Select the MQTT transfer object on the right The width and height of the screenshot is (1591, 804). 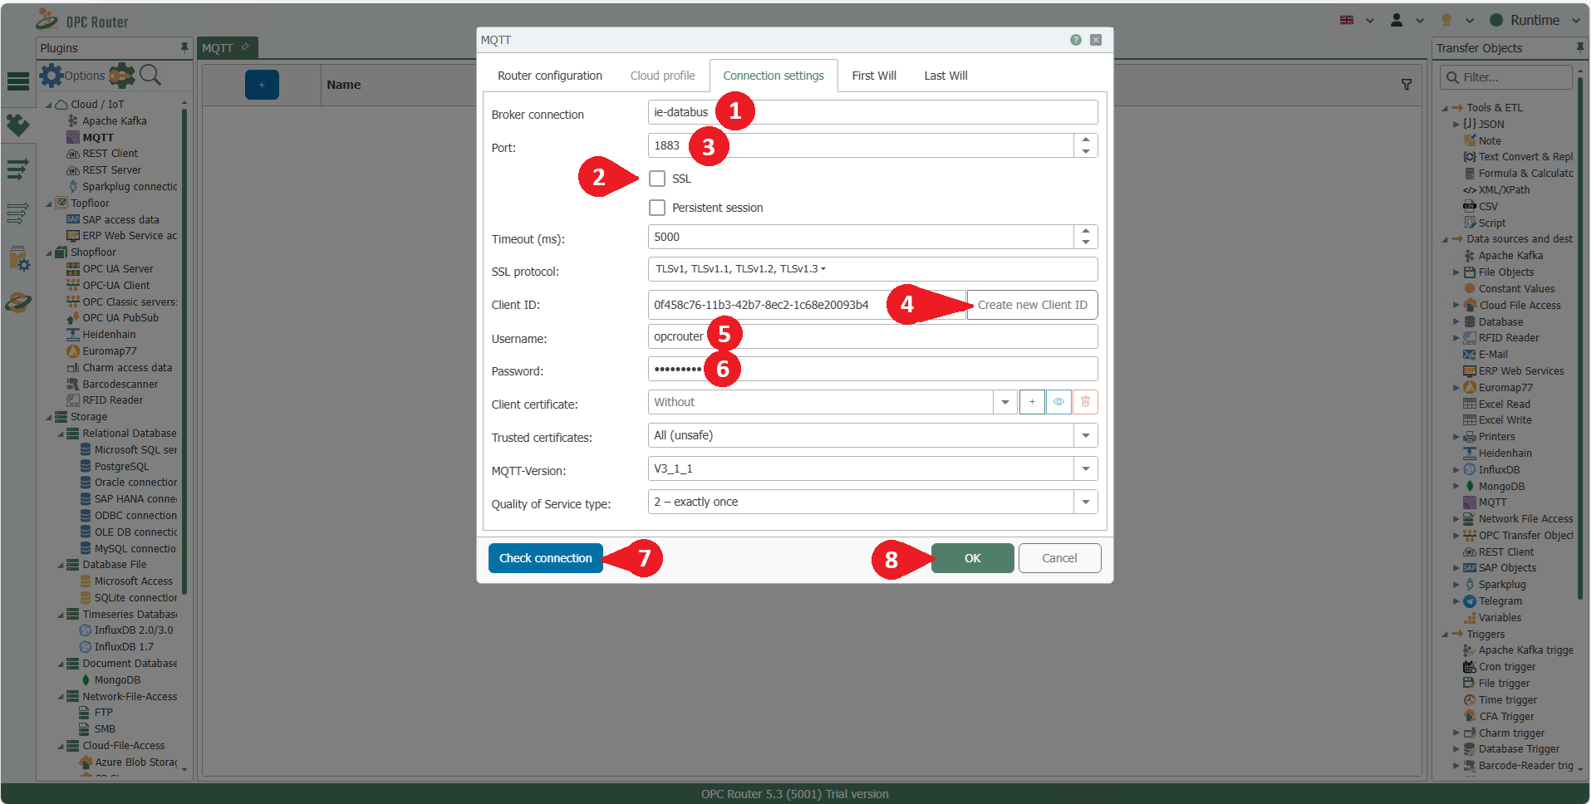pos(1492,502)
